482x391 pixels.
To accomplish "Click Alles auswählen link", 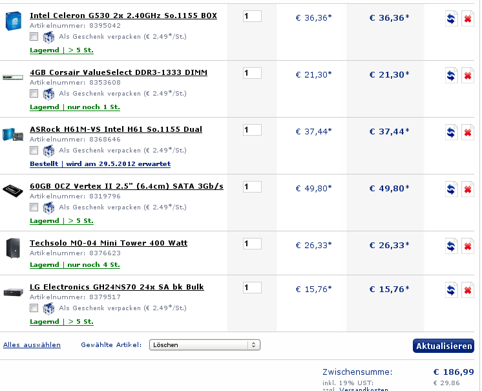I will [x=32, y=345].
